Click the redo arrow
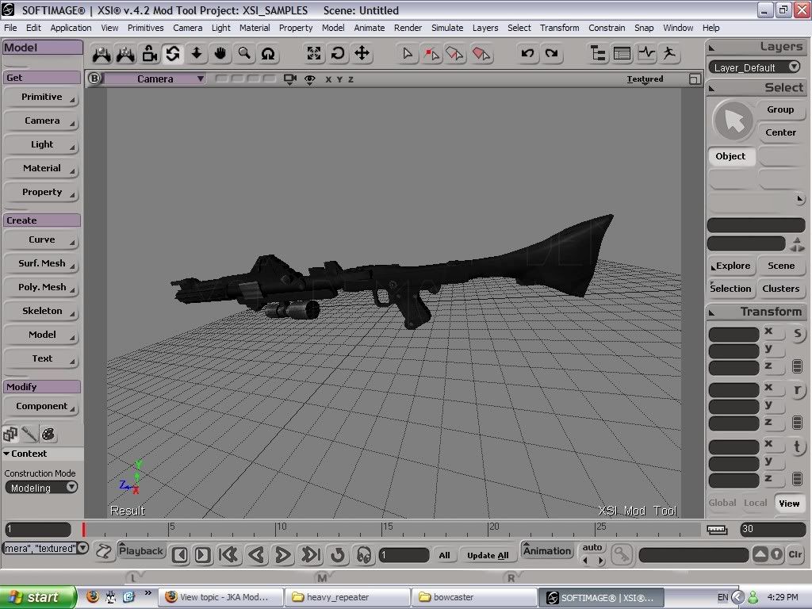 tap(552, 53)
